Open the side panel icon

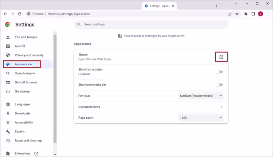[x=253, y=14]
